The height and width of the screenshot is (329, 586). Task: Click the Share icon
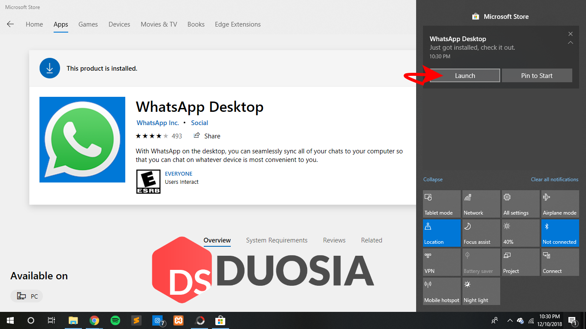pos(197,136)
